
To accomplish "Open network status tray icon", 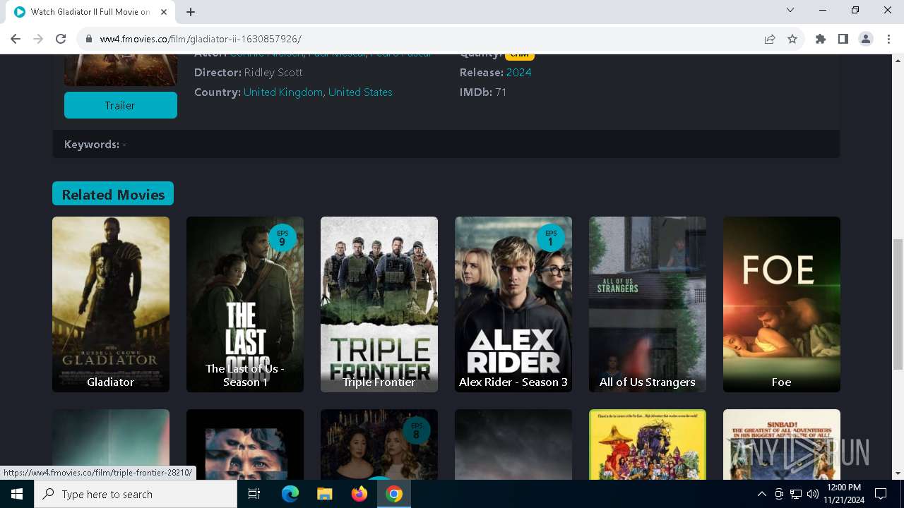I will [x=796, y=494].
